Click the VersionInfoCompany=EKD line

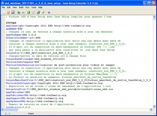point(23,62)
